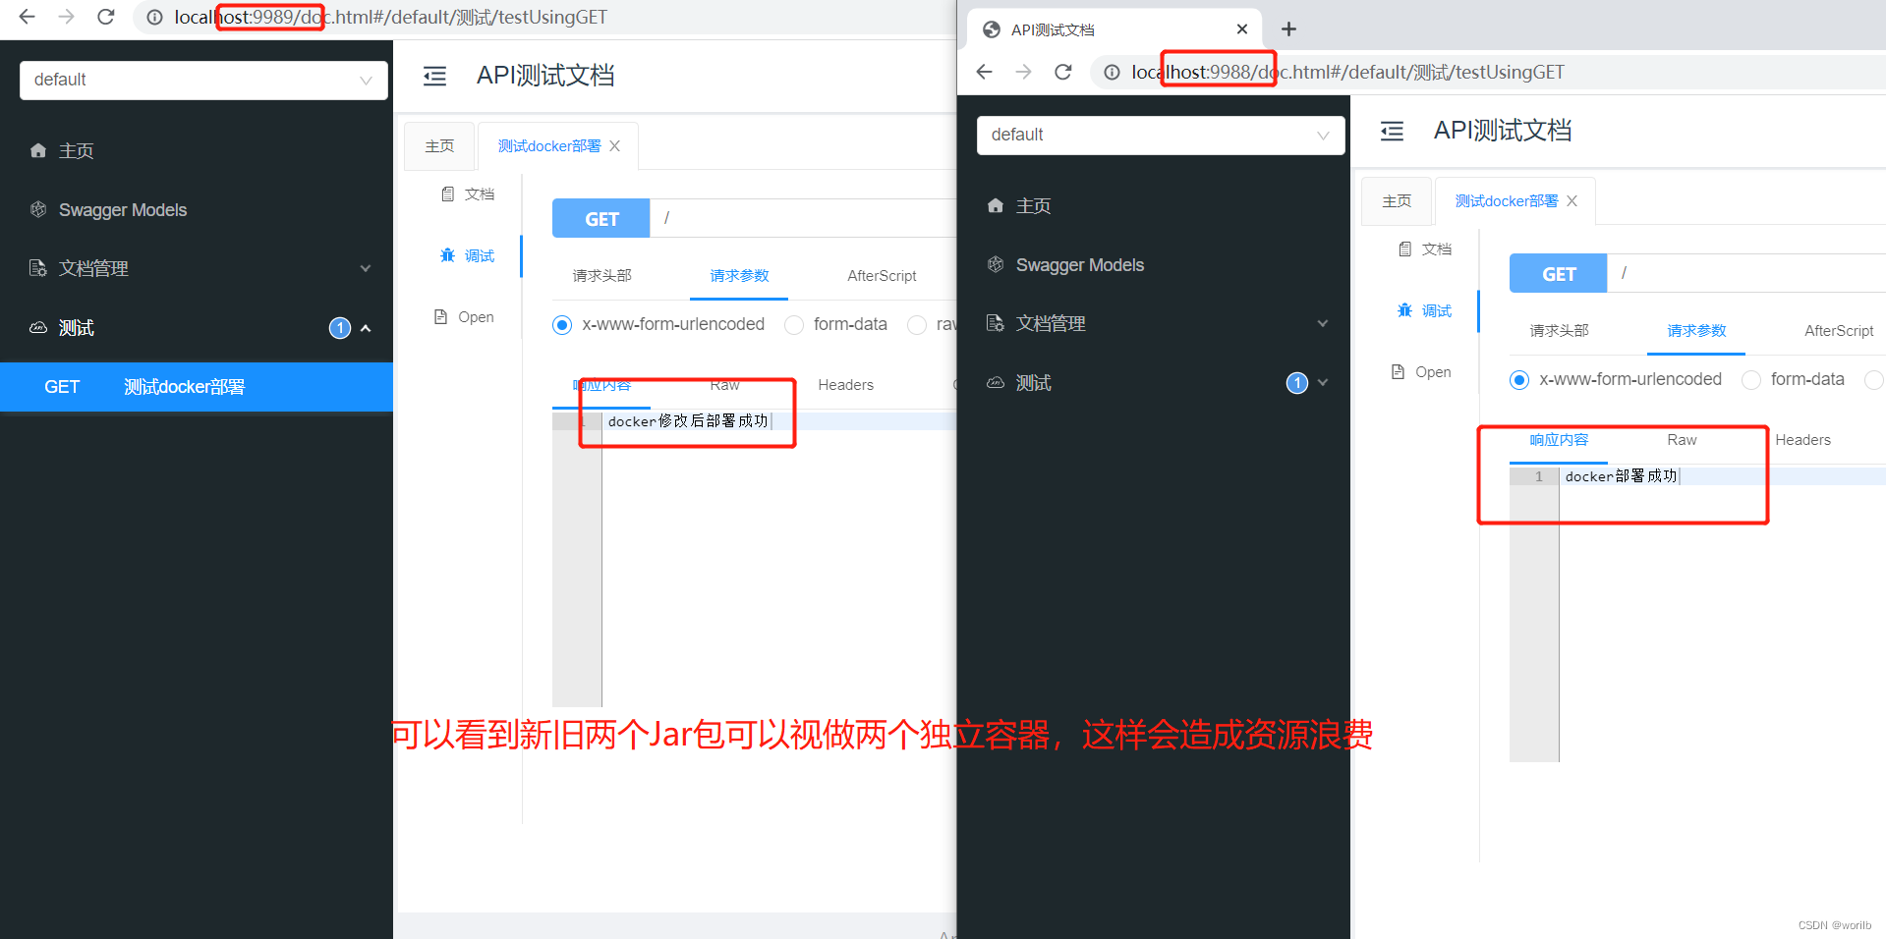Image resolution: width=1886 pixels, height=939 pixels.
Task: Select form-data radio in left window
Action: point(794,324)
